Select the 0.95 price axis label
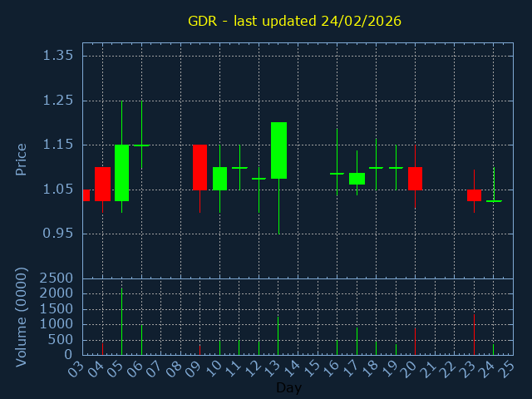Image resolution: width=532 pixels, height=399 pixels. 58,234
